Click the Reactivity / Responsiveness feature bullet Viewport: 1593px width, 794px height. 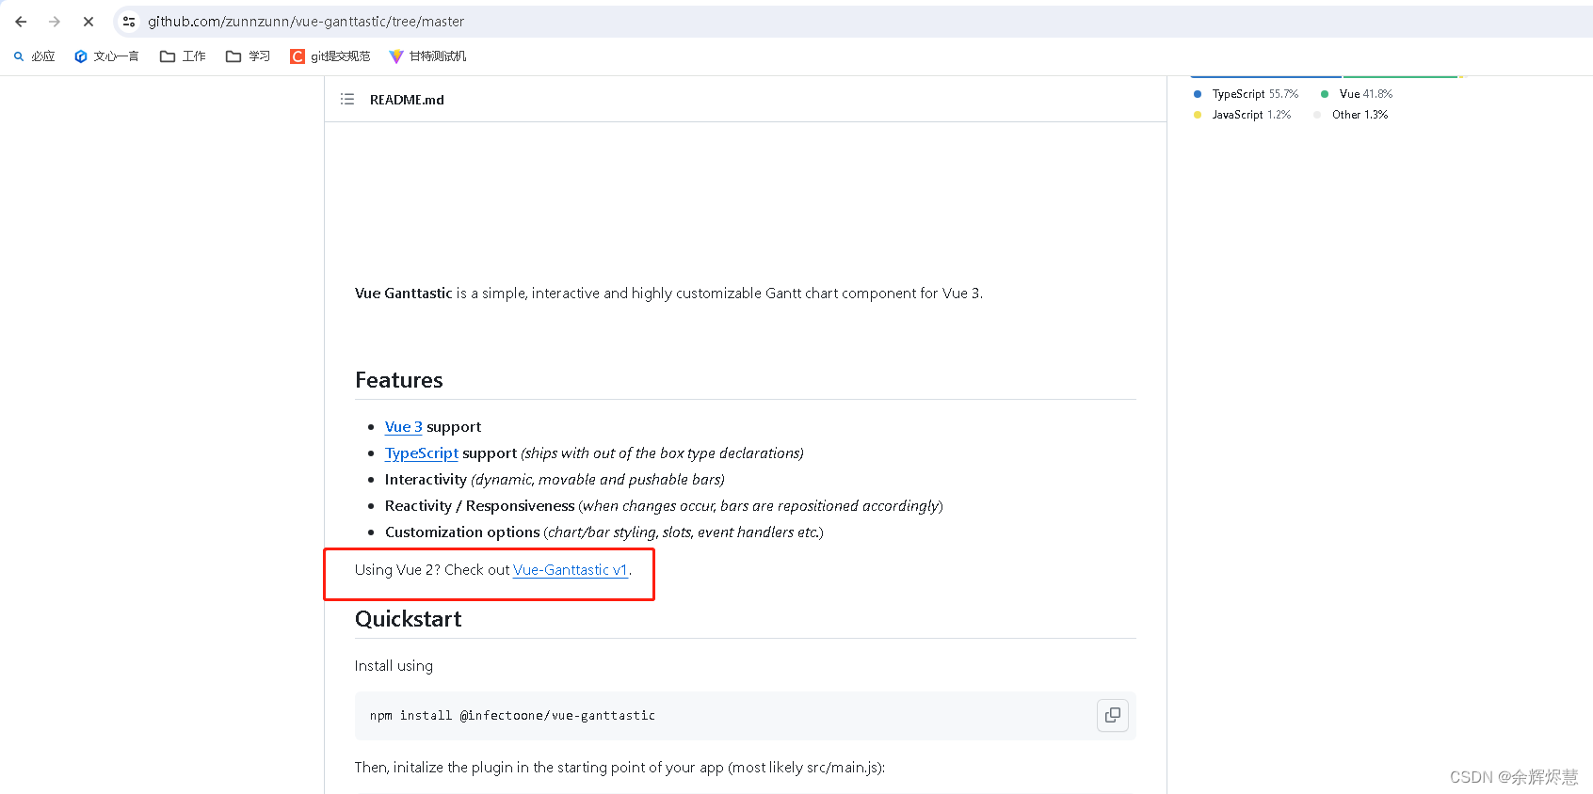(664, 506)
